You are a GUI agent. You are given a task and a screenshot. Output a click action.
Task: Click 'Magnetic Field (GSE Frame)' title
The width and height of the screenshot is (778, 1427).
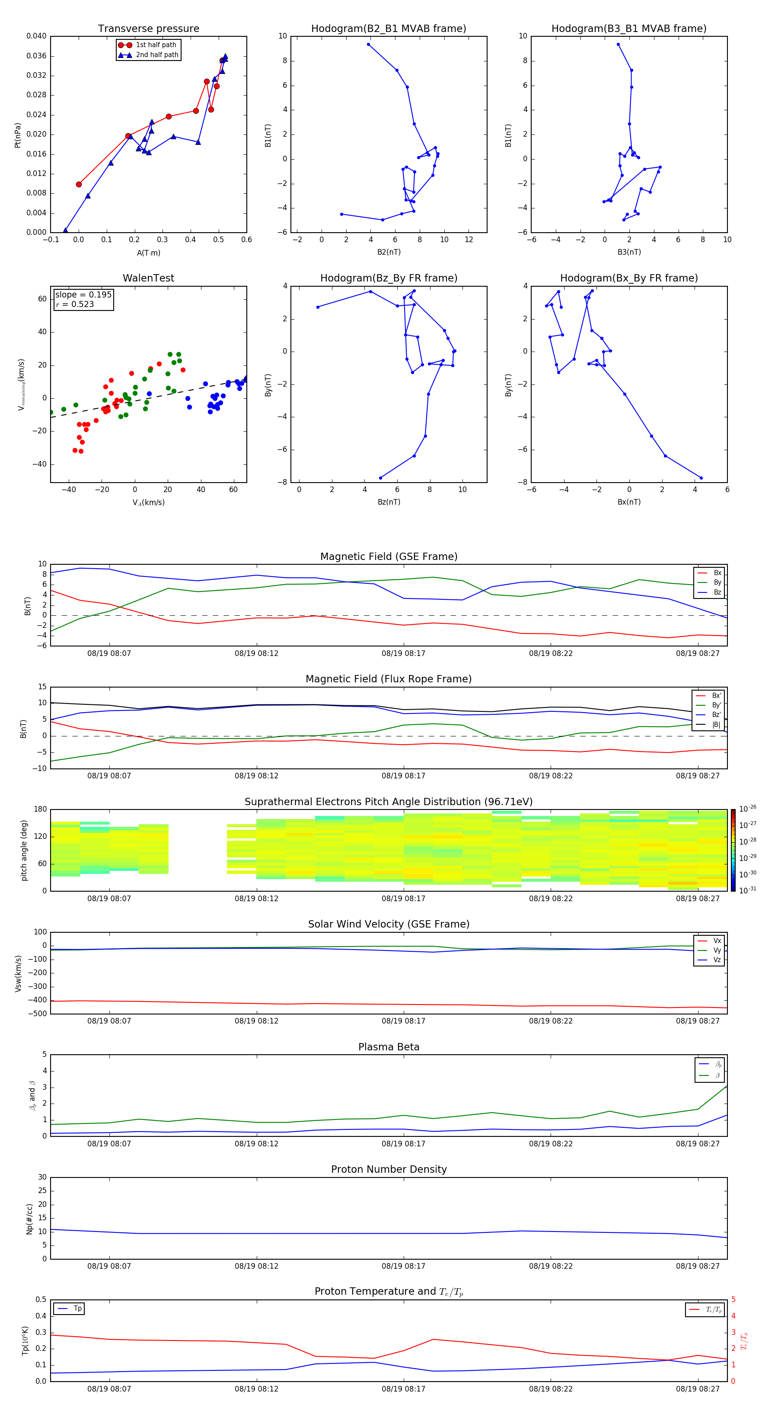(x=389, y=557)
